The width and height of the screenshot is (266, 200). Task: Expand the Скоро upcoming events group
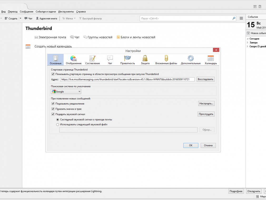tap(248, 47)
